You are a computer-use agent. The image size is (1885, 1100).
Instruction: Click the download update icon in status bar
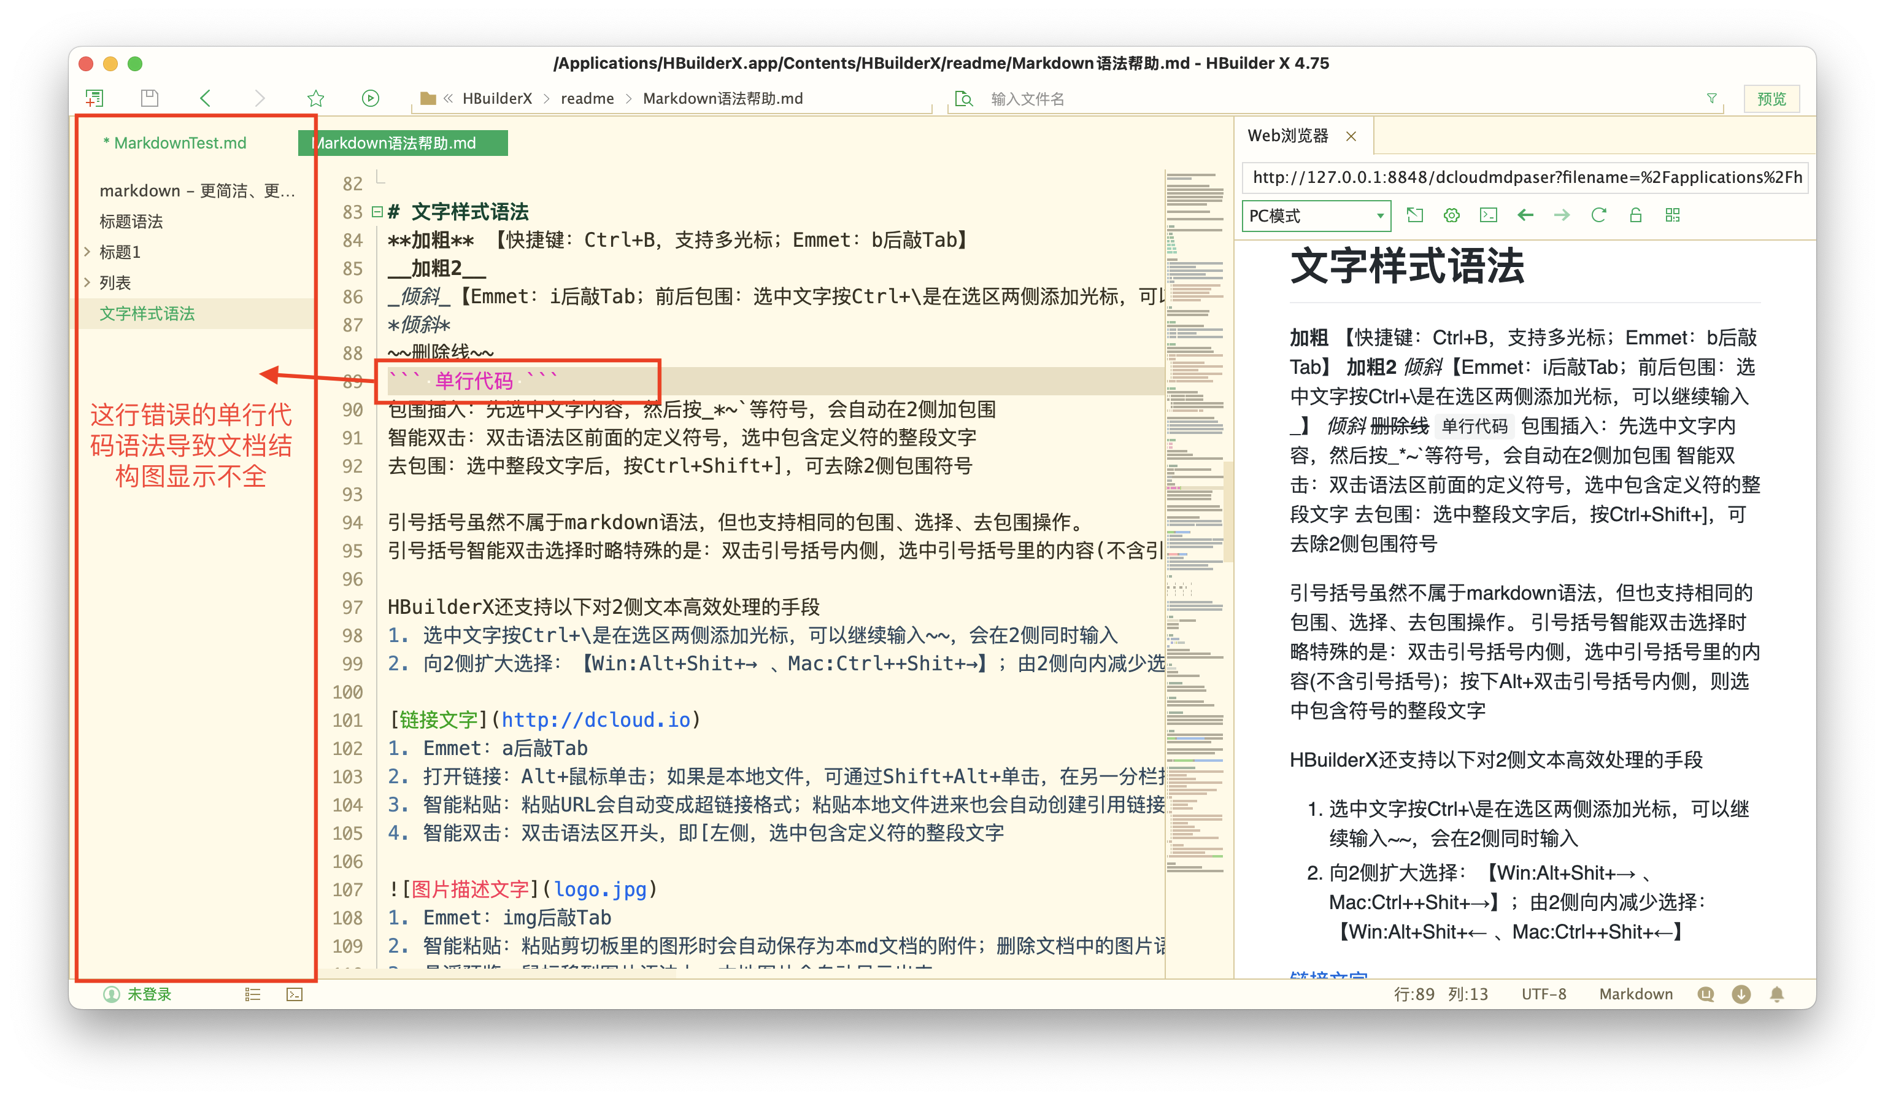[x=1741, y=994]
